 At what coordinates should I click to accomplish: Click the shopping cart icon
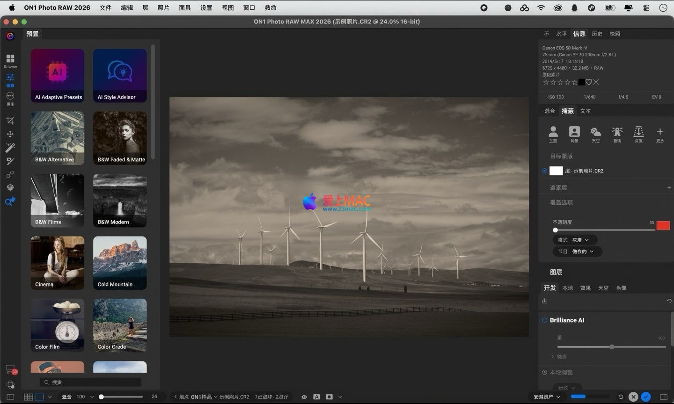pos(10,369)
